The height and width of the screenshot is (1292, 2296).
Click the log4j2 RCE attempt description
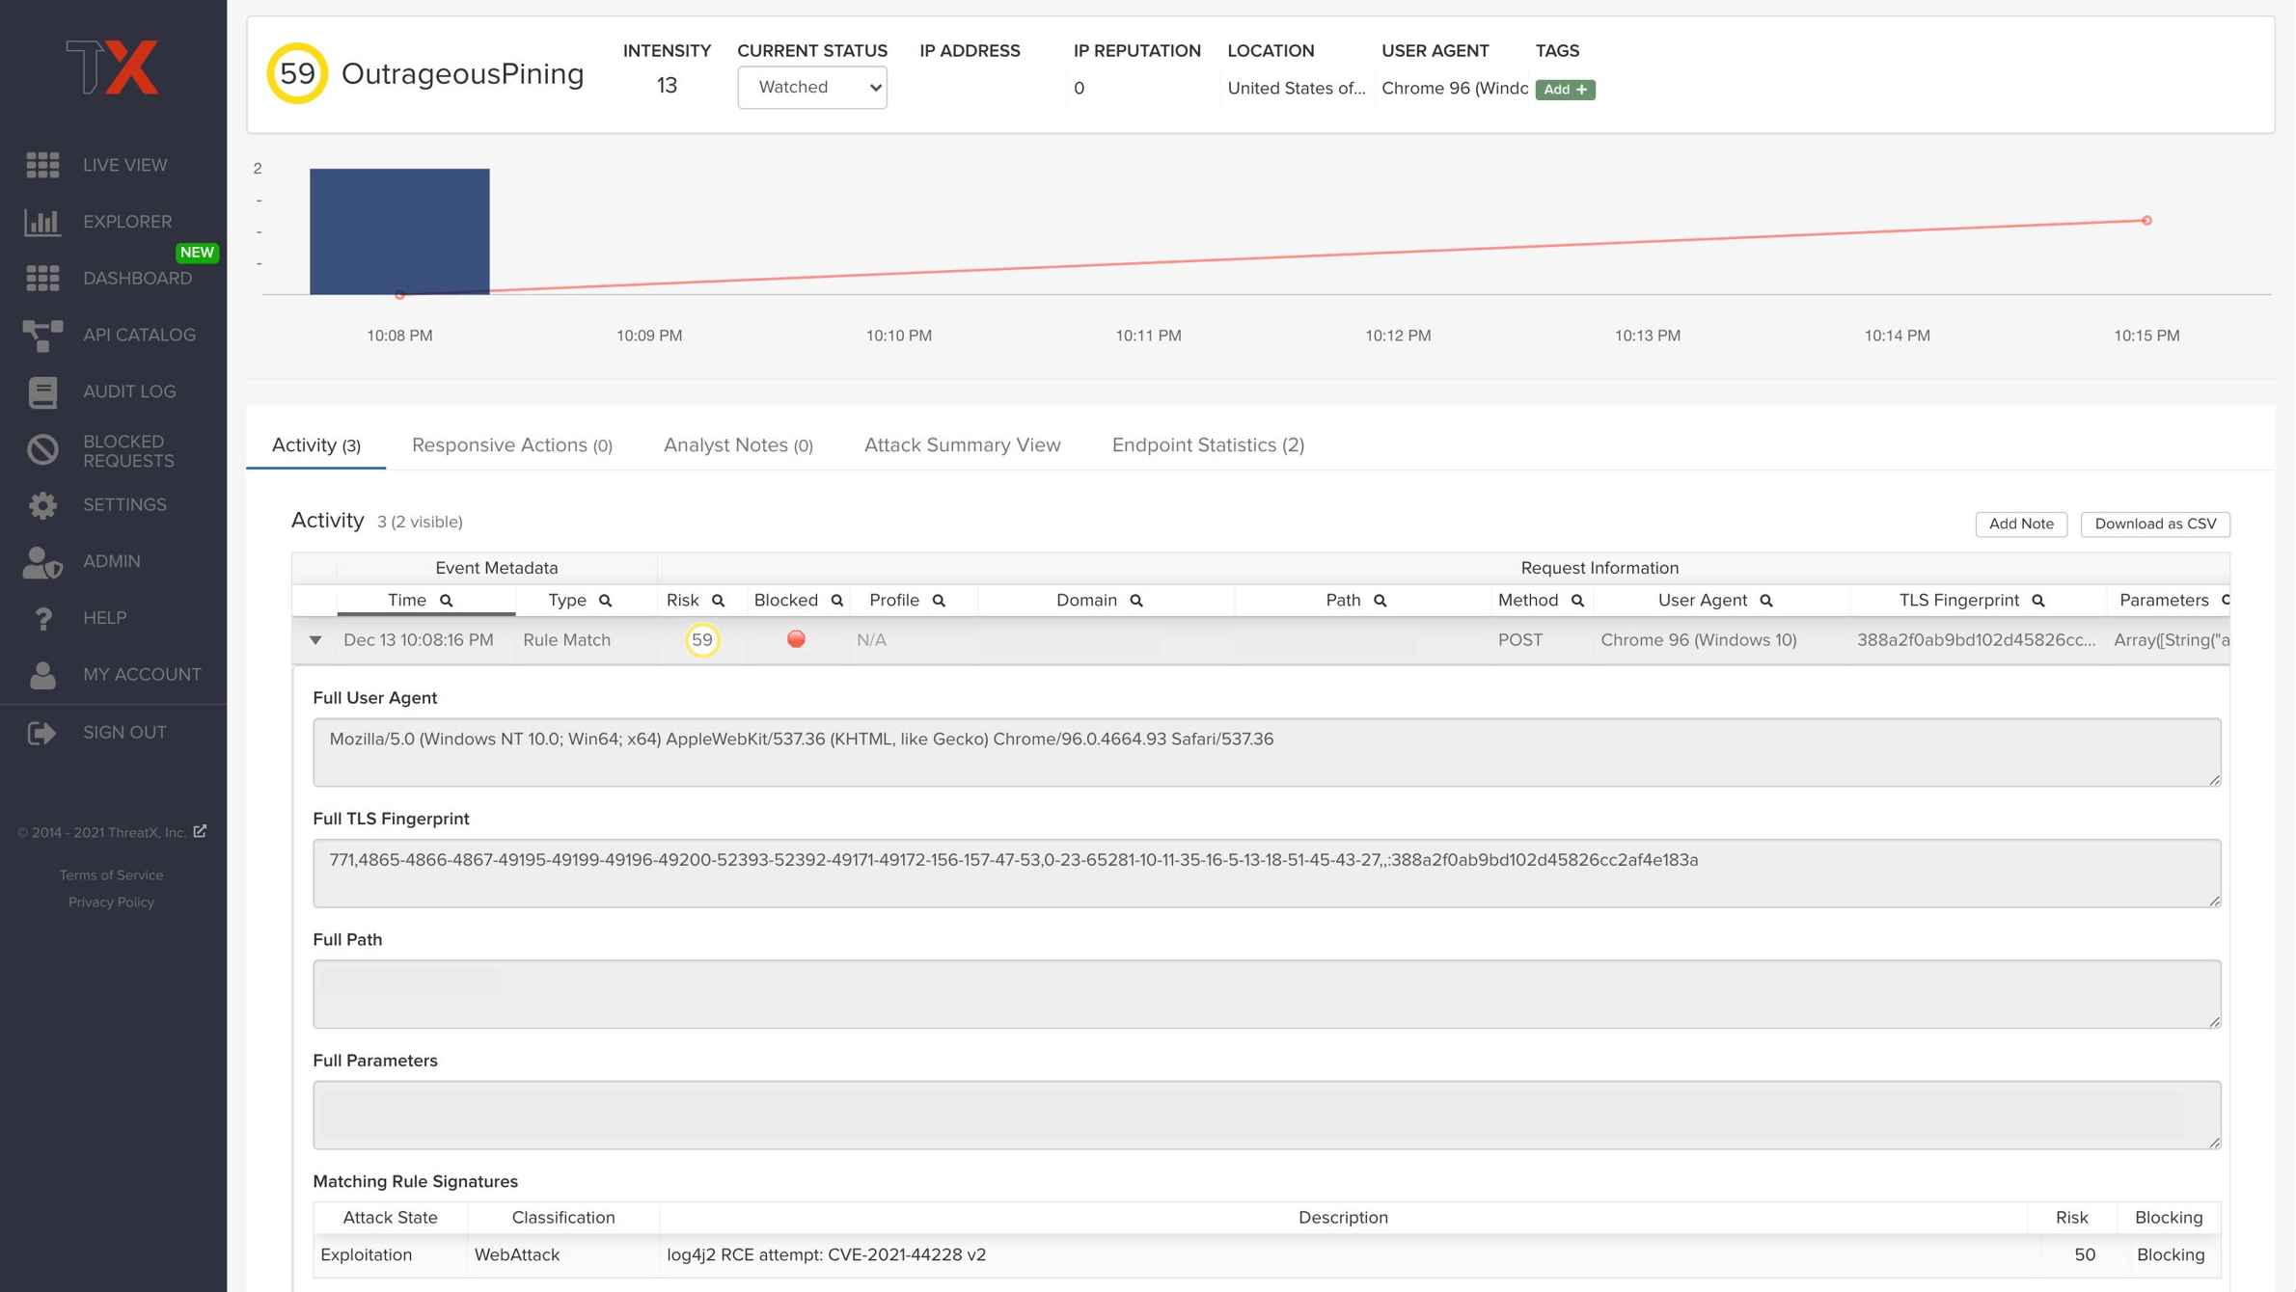827,1254
